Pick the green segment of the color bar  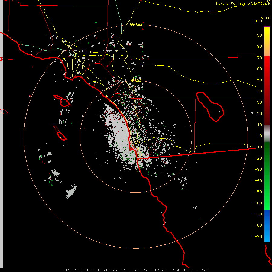point(267,176)
